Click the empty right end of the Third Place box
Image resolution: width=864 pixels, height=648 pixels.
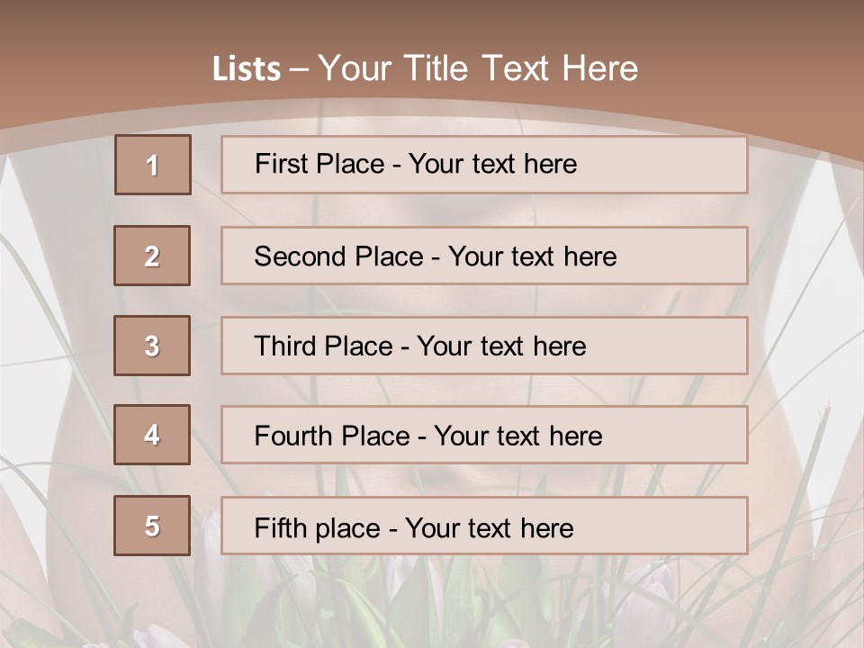click(684, 346)
